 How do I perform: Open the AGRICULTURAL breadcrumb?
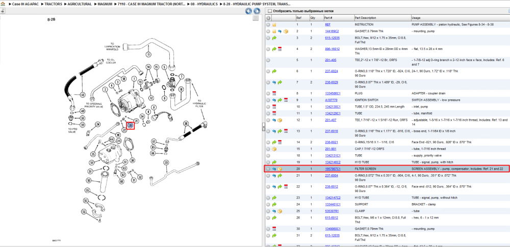80,4
